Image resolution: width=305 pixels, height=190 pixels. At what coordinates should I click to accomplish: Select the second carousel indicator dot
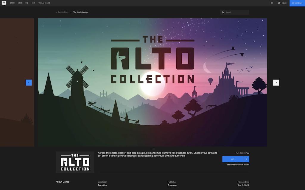(x=154, y=149)
